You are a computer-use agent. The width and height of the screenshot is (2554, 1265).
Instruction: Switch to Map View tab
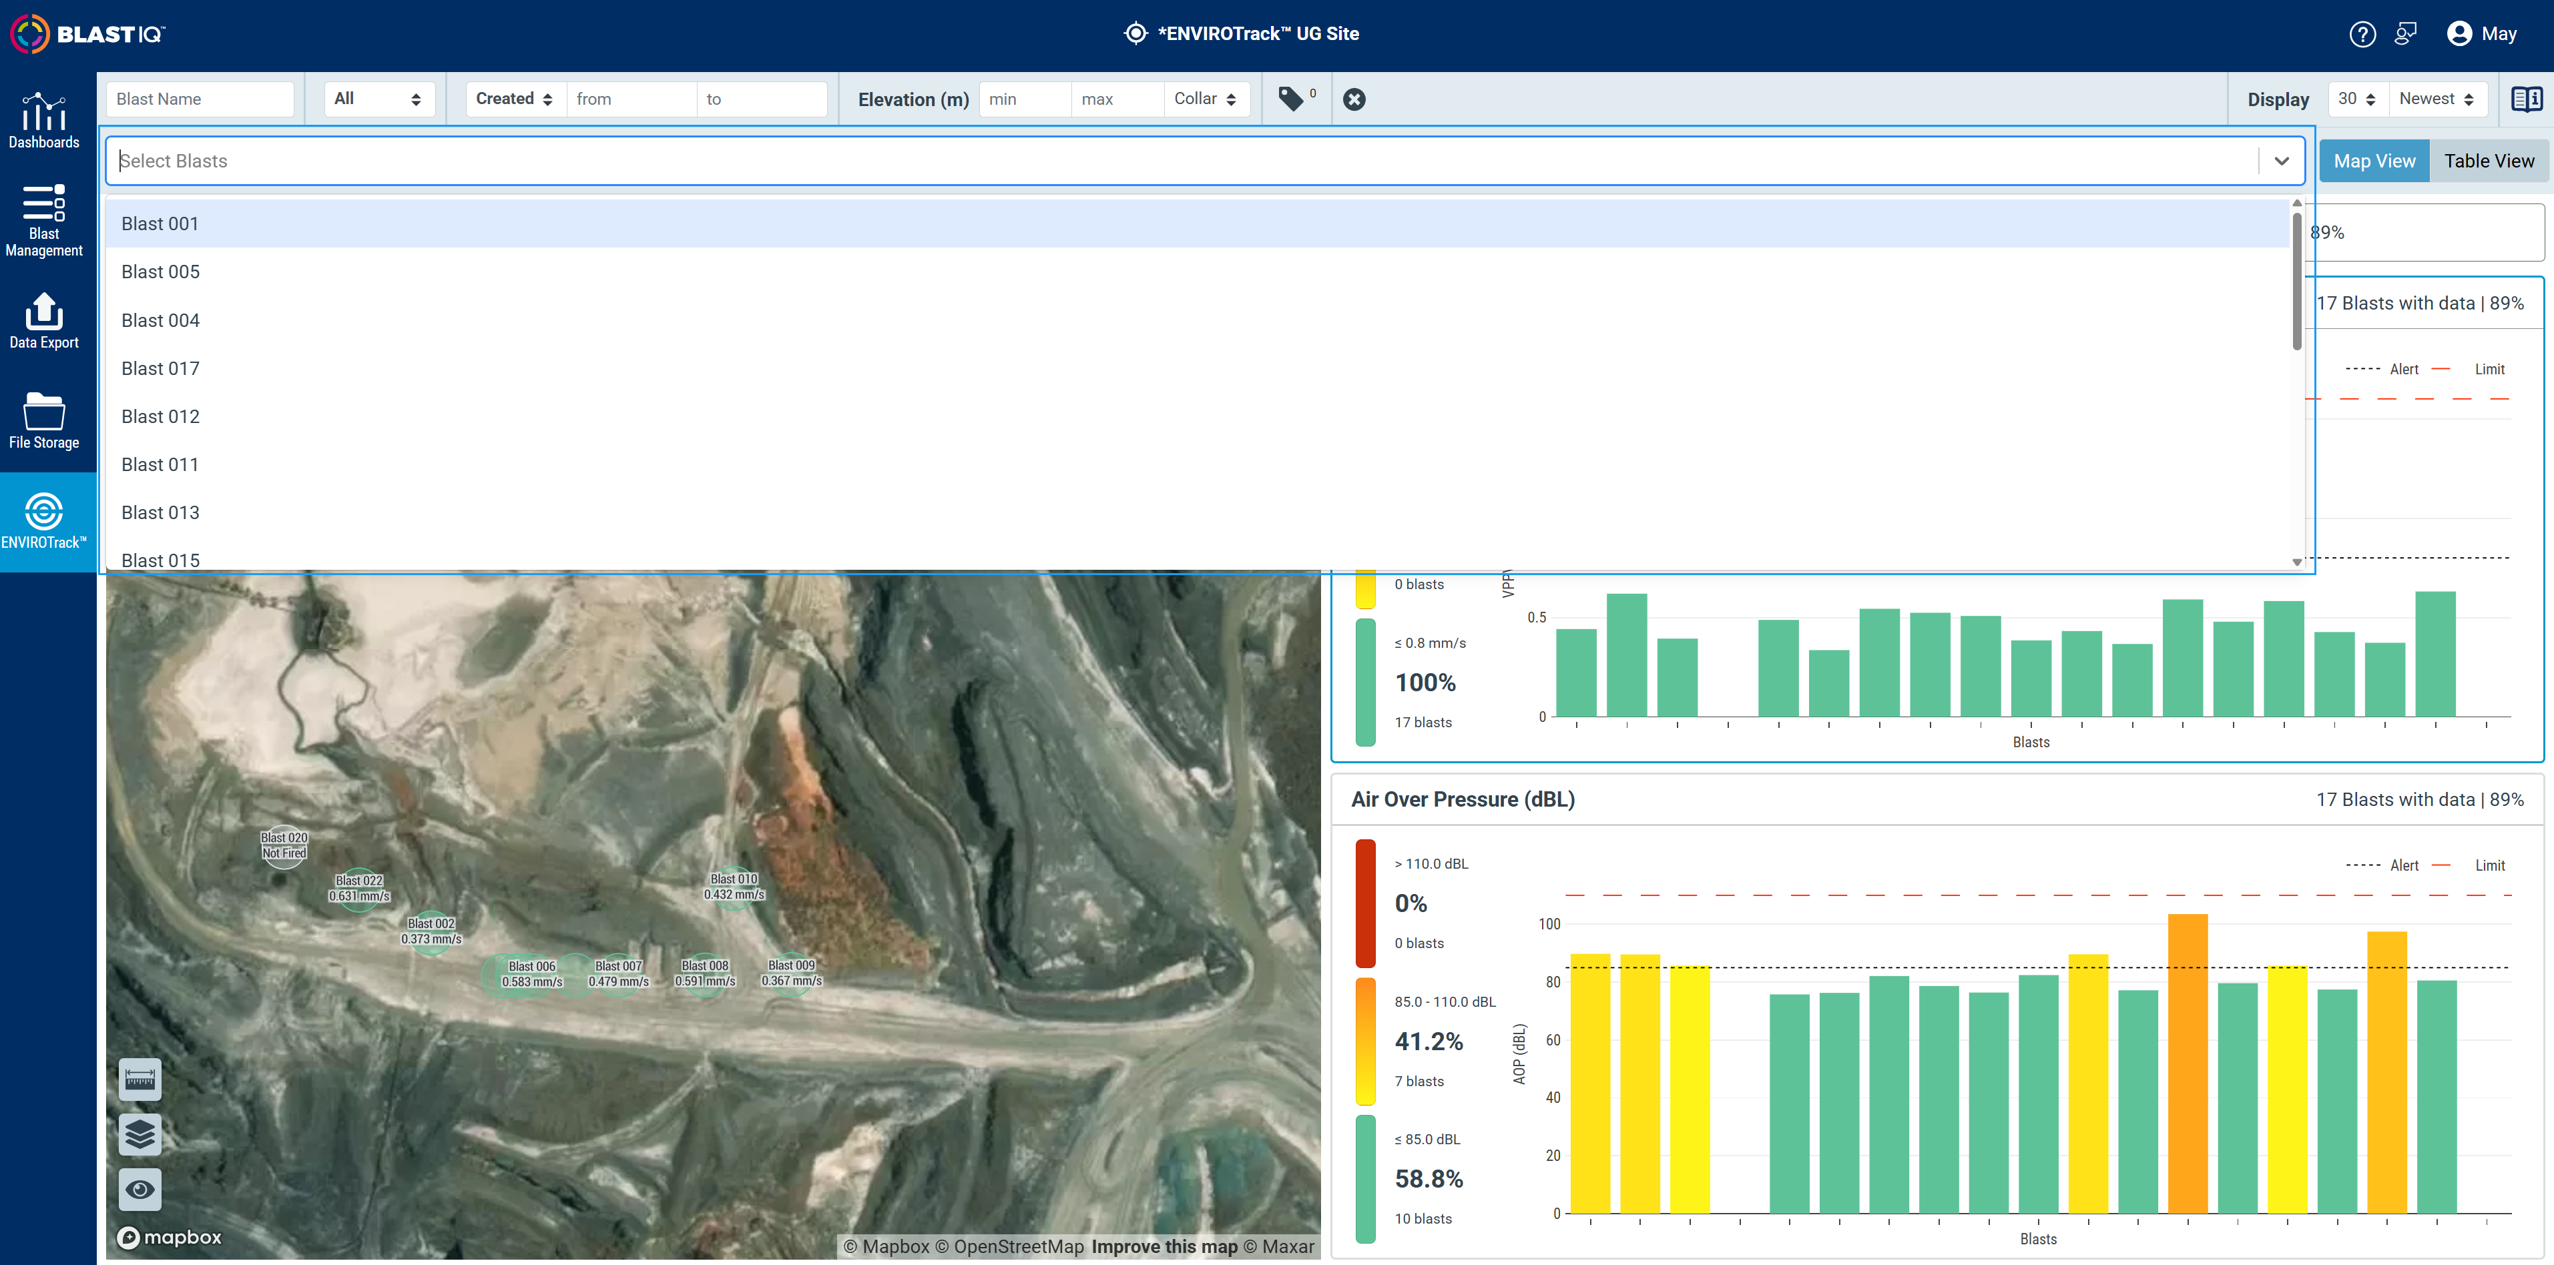point(2374,161)
